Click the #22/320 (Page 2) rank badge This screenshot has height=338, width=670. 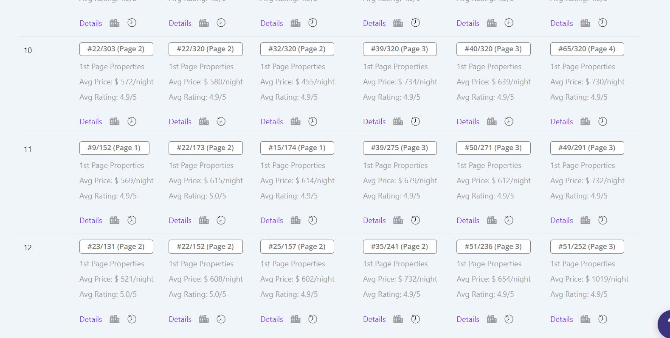click(x=206, y=49)
